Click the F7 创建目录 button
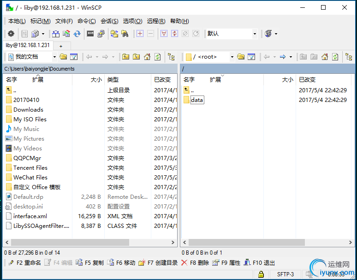 (158, 262)
